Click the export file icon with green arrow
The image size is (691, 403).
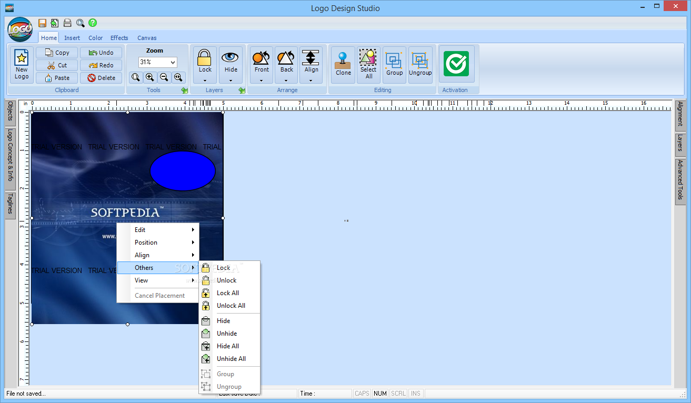(x=55, y=23)
